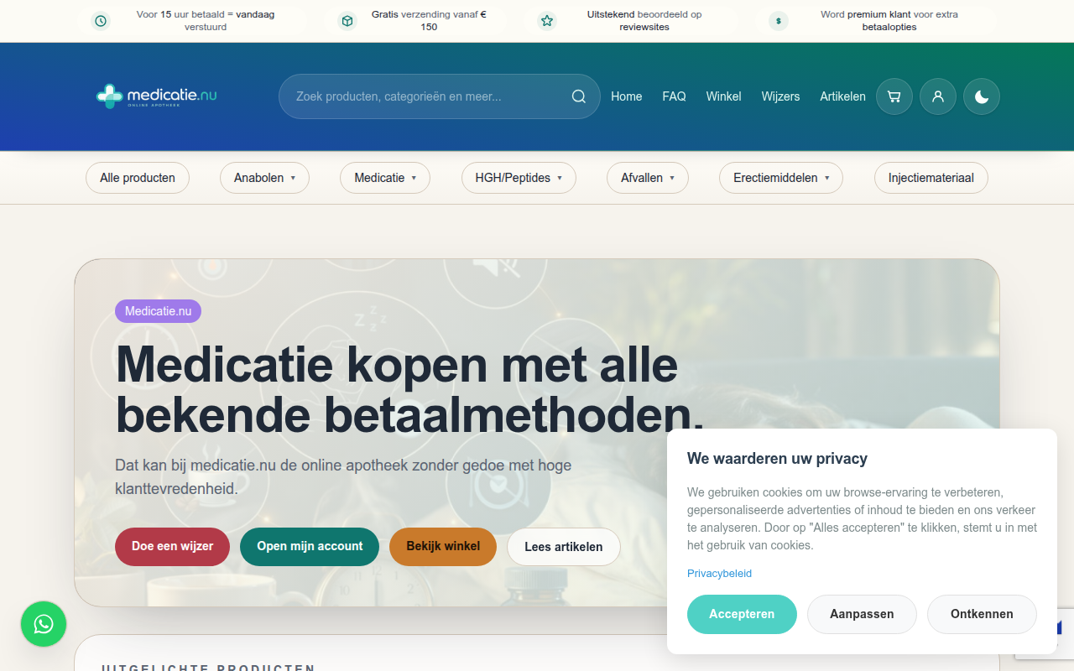
Task: Click Aanpassen cookie settings
Action: click(862, 614)
